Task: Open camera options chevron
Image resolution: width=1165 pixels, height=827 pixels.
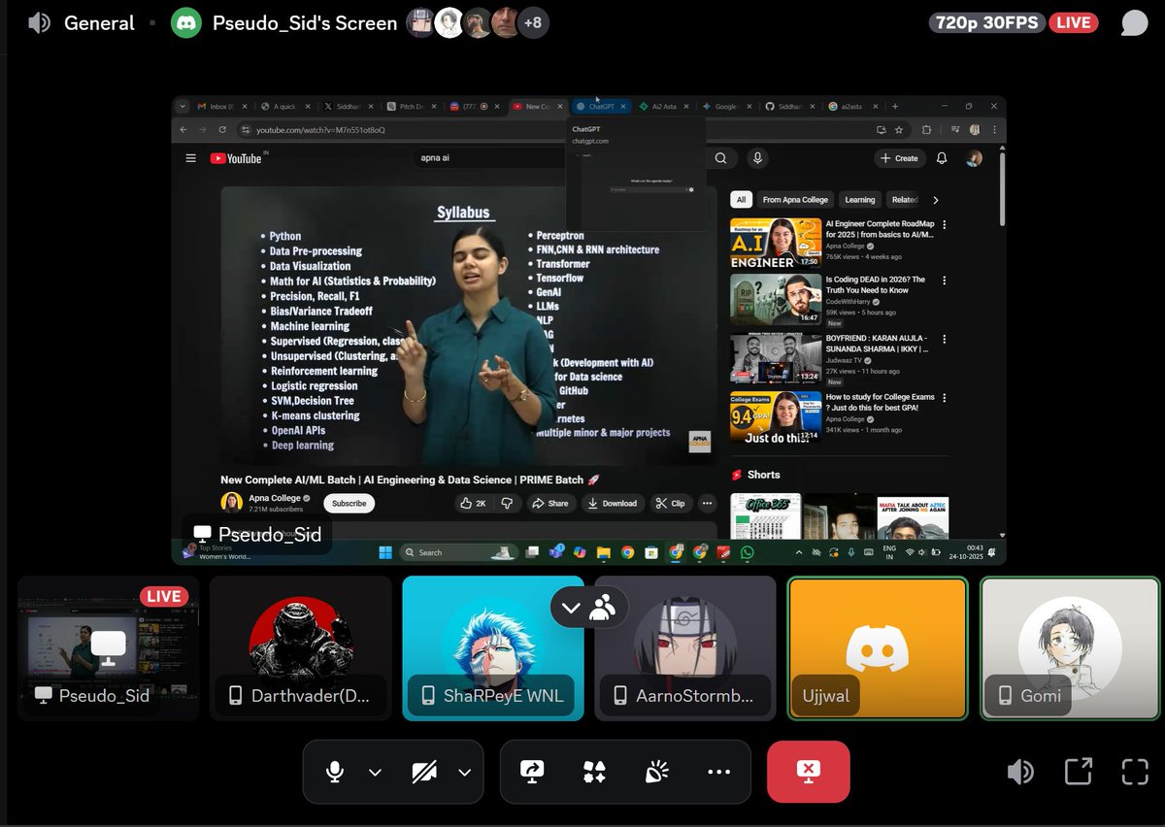Action: coord(464,772)
